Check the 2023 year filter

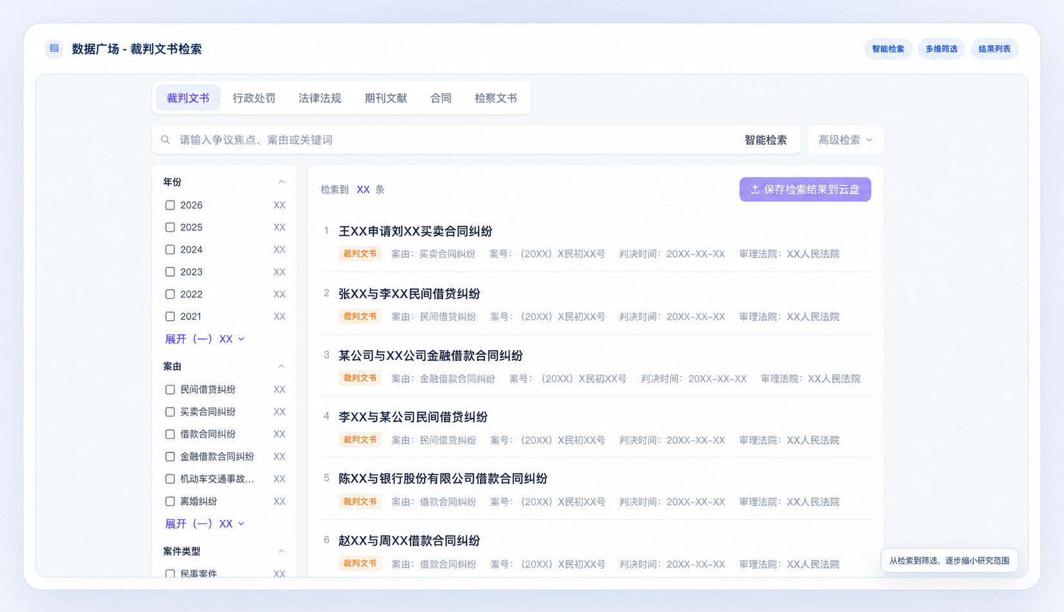tap(170, 272)
